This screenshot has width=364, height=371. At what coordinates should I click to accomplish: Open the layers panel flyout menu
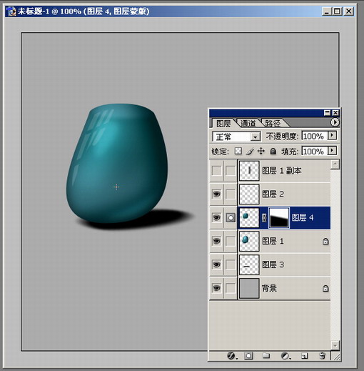335,122
